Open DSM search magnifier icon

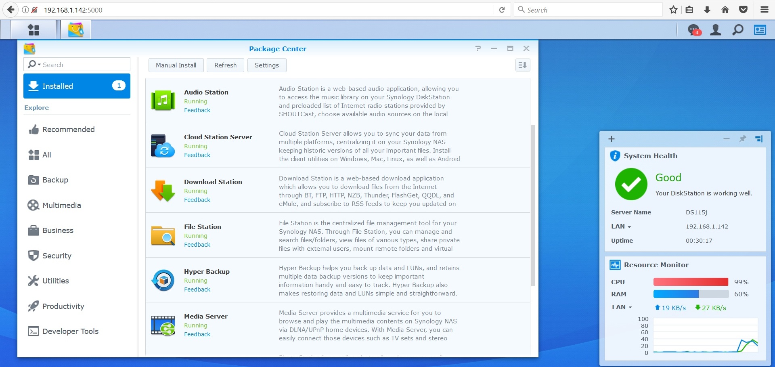click(x=738, y=30)
